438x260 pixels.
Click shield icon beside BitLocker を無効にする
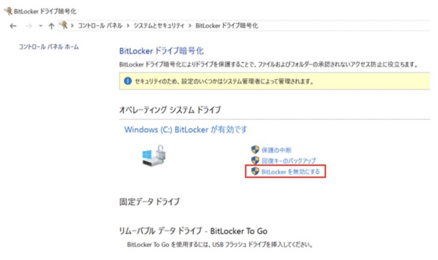click(255, 171)
